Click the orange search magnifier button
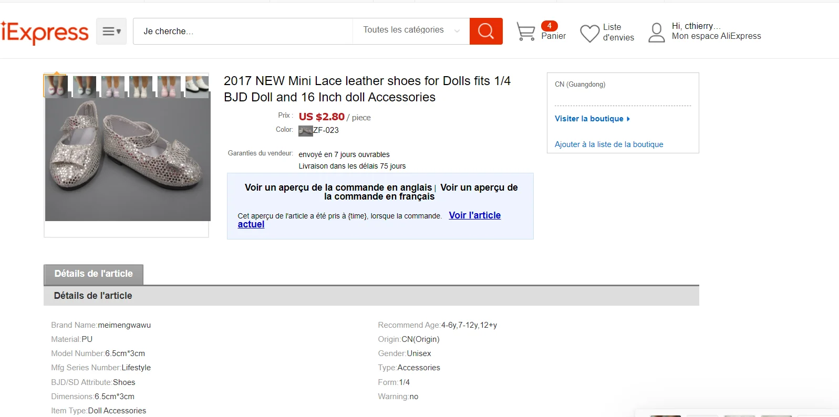This screenshot has height=417, width=839. [486, 31]
